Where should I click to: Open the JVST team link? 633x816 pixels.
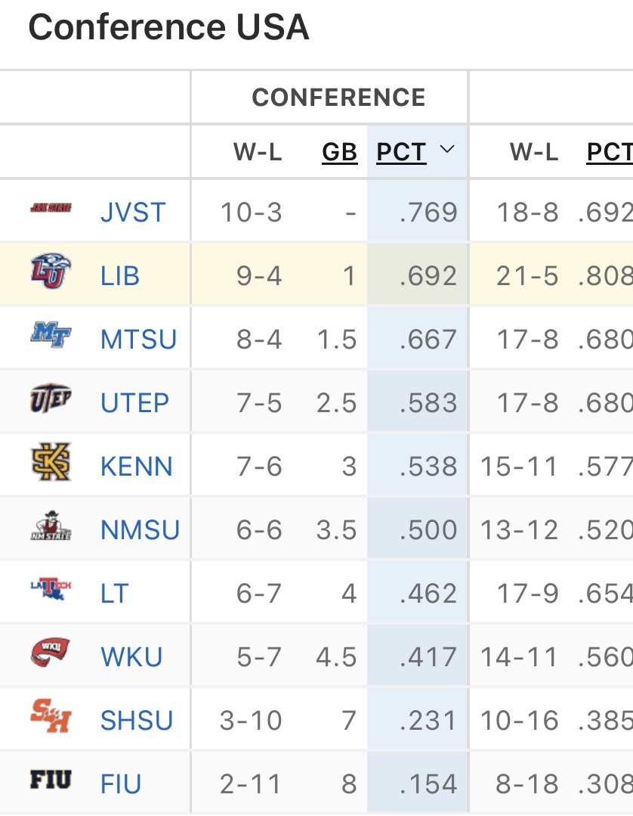click(x=133, y=213)
